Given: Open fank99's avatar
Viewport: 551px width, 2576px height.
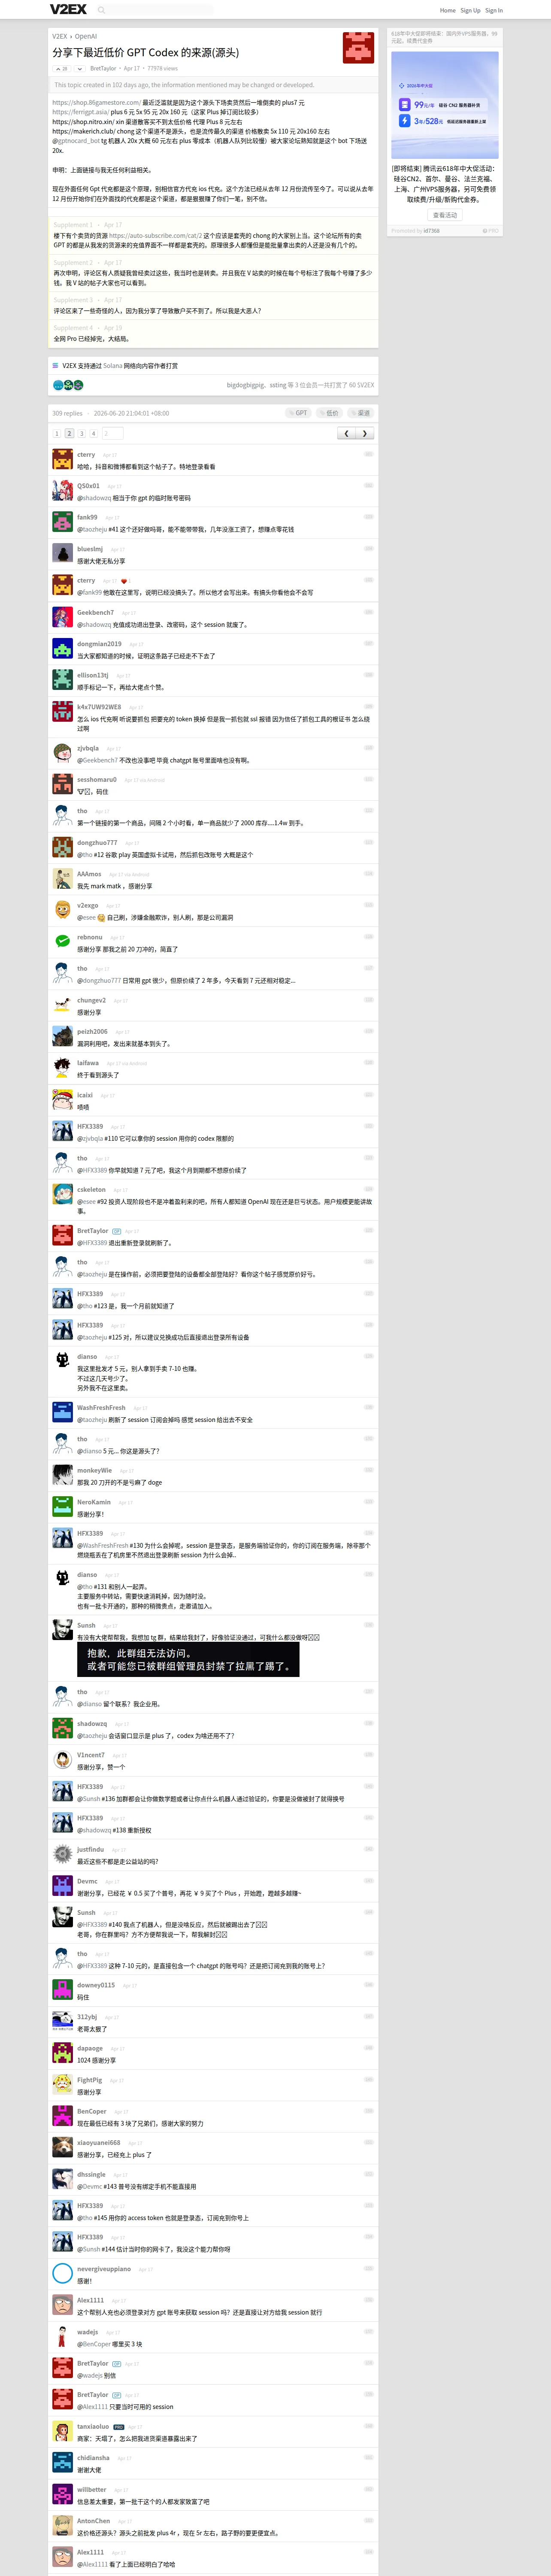Looking at the screenshot, I should click(62, 521).
